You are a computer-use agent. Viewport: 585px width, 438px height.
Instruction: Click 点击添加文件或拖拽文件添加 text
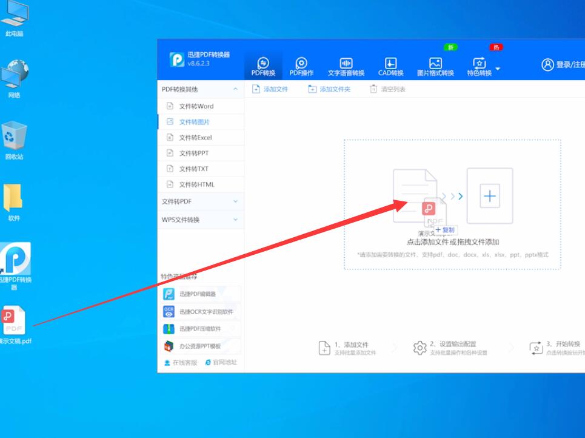click(453, 242)
